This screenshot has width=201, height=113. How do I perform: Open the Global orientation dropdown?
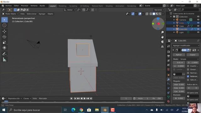69,10
